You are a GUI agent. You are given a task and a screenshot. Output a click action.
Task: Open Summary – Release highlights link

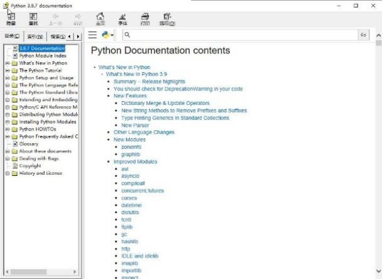pyautogui.click(x=150, y=82)
